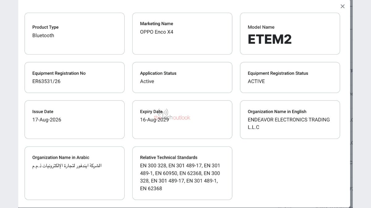Image resolution: width=371 pixels, height=208 pixels.
Task: Close the equipment details dialog
Action: coord(343,6)
